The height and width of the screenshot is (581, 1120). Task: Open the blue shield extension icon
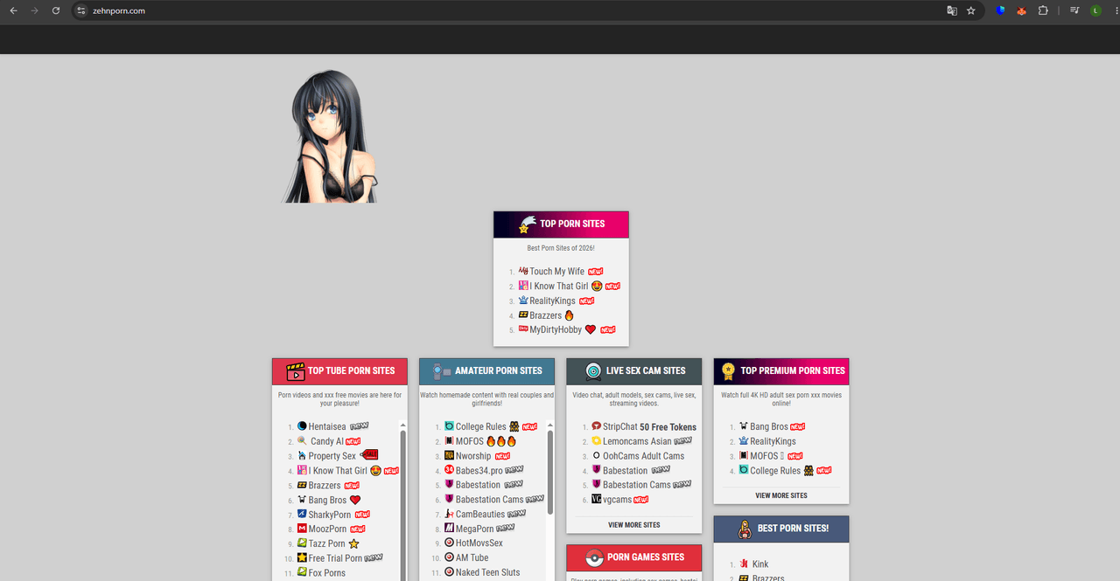tap(1001, 10)
